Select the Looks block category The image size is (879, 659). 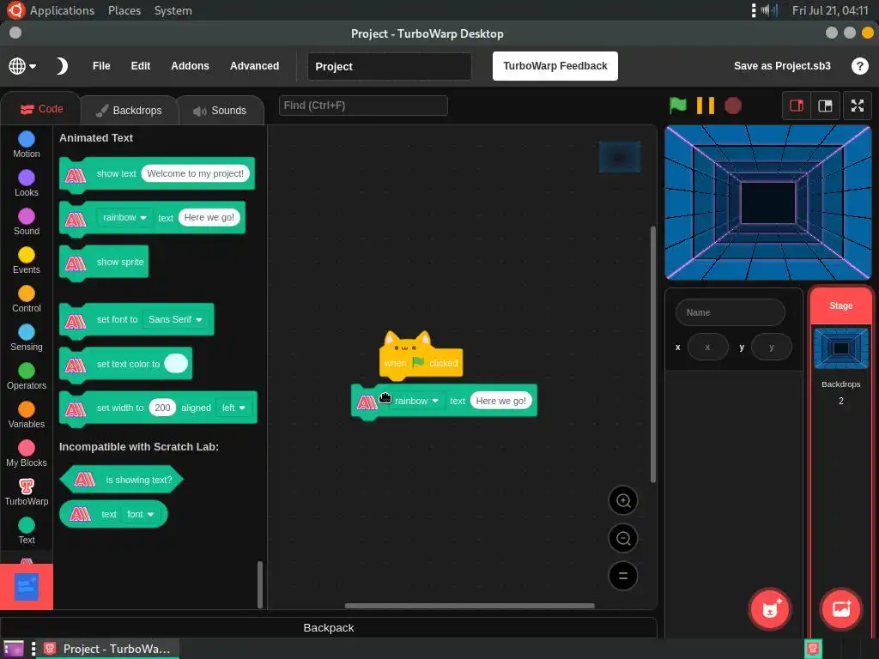27,184
